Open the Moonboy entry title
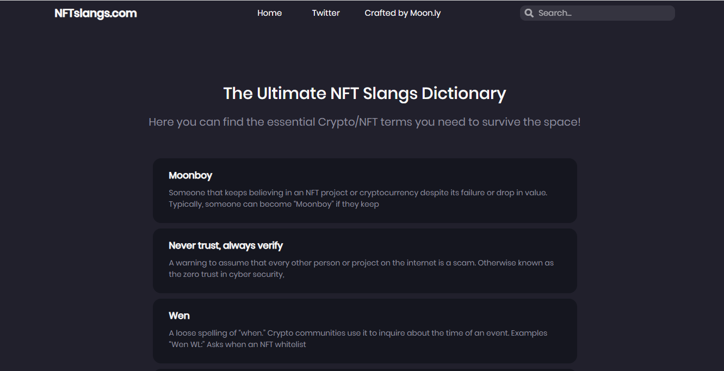The image size is (724, 371). pyautogui.click(x=190, y=176)
